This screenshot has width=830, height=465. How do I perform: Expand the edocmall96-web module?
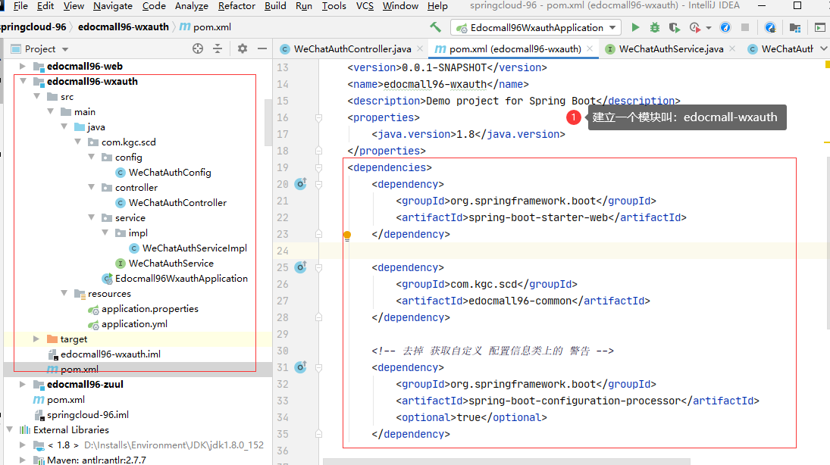click(x=22, y=66)
